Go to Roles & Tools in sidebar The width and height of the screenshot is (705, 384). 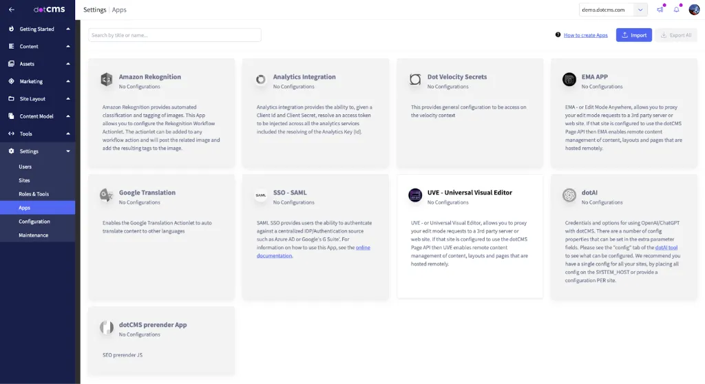click(x=34, y=194)
